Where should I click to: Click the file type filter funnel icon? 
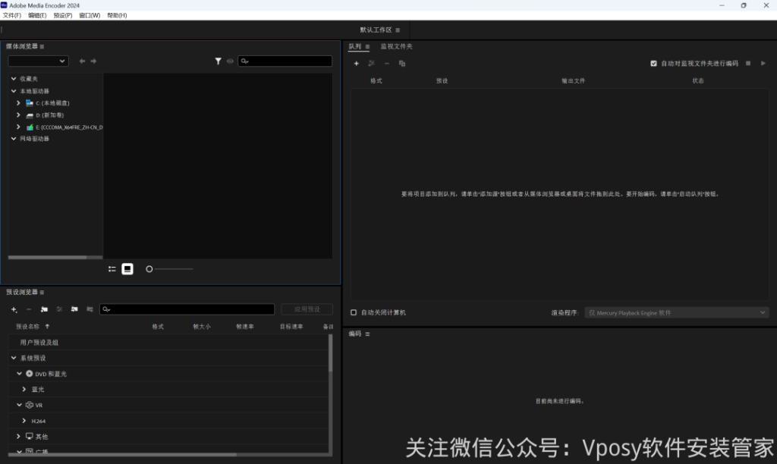click(218, 61)
